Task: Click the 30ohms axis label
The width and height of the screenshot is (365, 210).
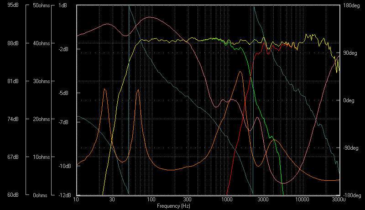Action: [x=42, y=81]
